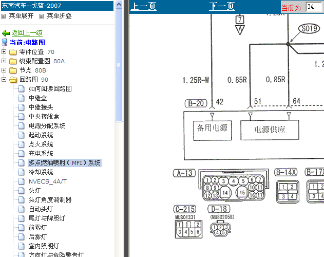Image resolution: width=324 pixels, height=257 pixels.
Task: Open 后雾灯 entry
Action: pos(37,237)
